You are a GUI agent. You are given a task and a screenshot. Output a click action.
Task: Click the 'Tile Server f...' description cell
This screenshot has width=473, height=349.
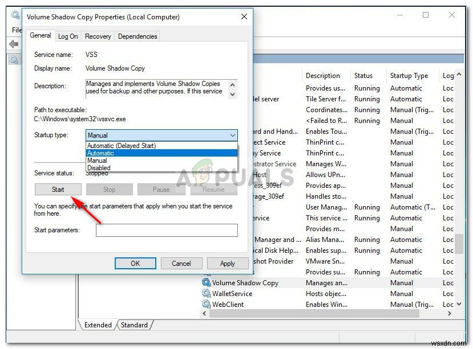326,99
